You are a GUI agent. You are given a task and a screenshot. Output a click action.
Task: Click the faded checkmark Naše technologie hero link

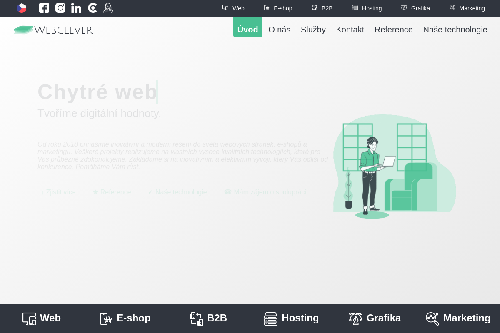coord(177,192)
